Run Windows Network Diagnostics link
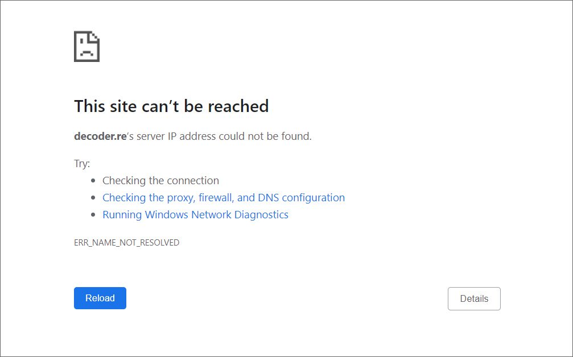The image size is (573, 357). pos(195,215)
